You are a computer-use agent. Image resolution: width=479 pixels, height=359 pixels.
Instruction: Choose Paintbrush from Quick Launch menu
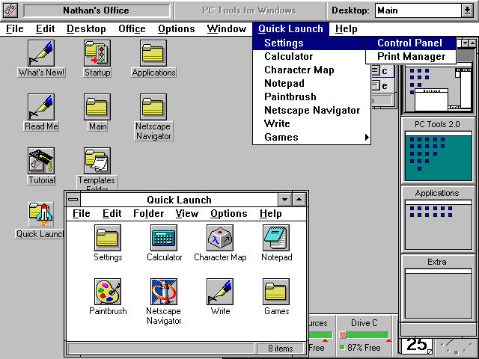[311, 96]
